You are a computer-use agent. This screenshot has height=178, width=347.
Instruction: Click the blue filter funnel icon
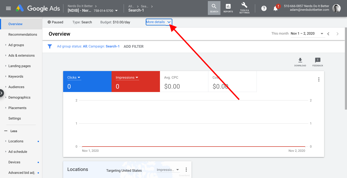[50, 46]
